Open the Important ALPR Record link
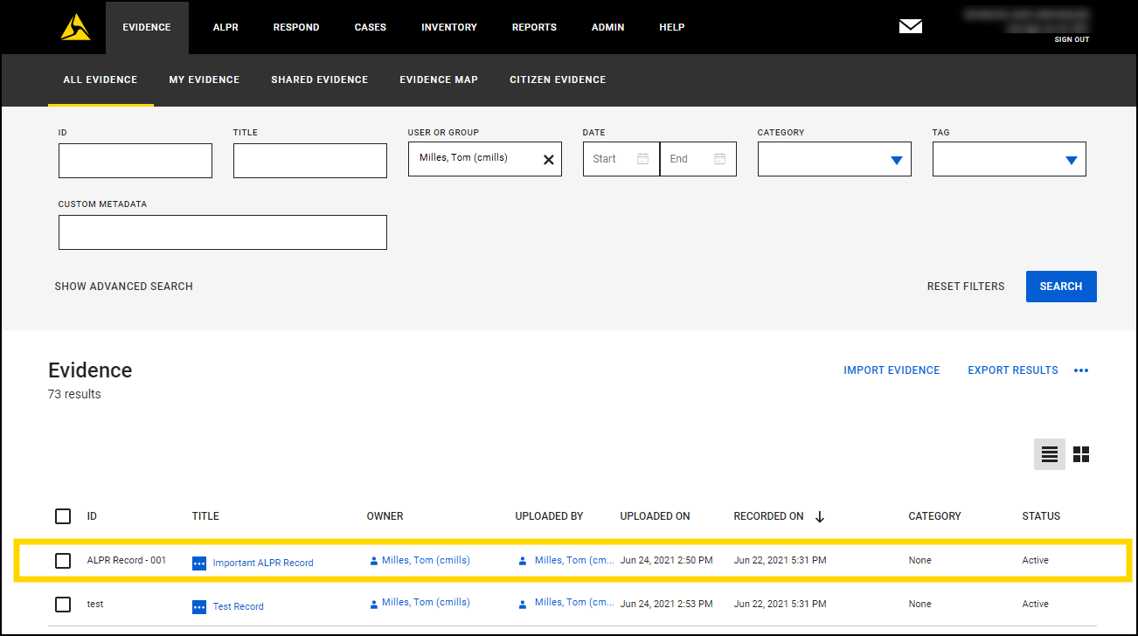Viewport: 1138px width, 636px height. coord(261,563)
